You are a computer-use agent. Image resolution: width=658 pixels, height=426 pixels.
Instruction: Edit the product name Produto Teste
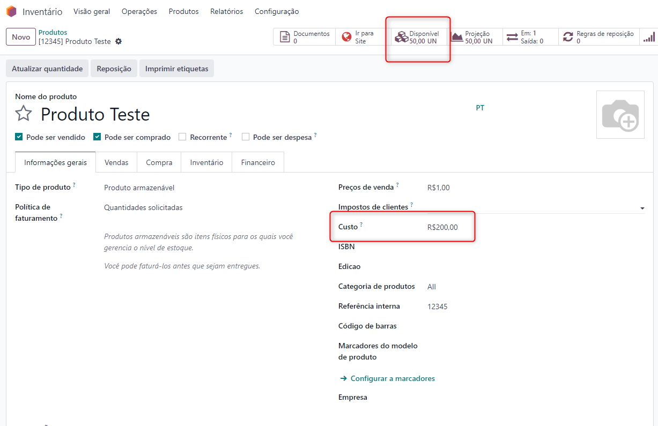pyautogui.click(x=95, y=114)
